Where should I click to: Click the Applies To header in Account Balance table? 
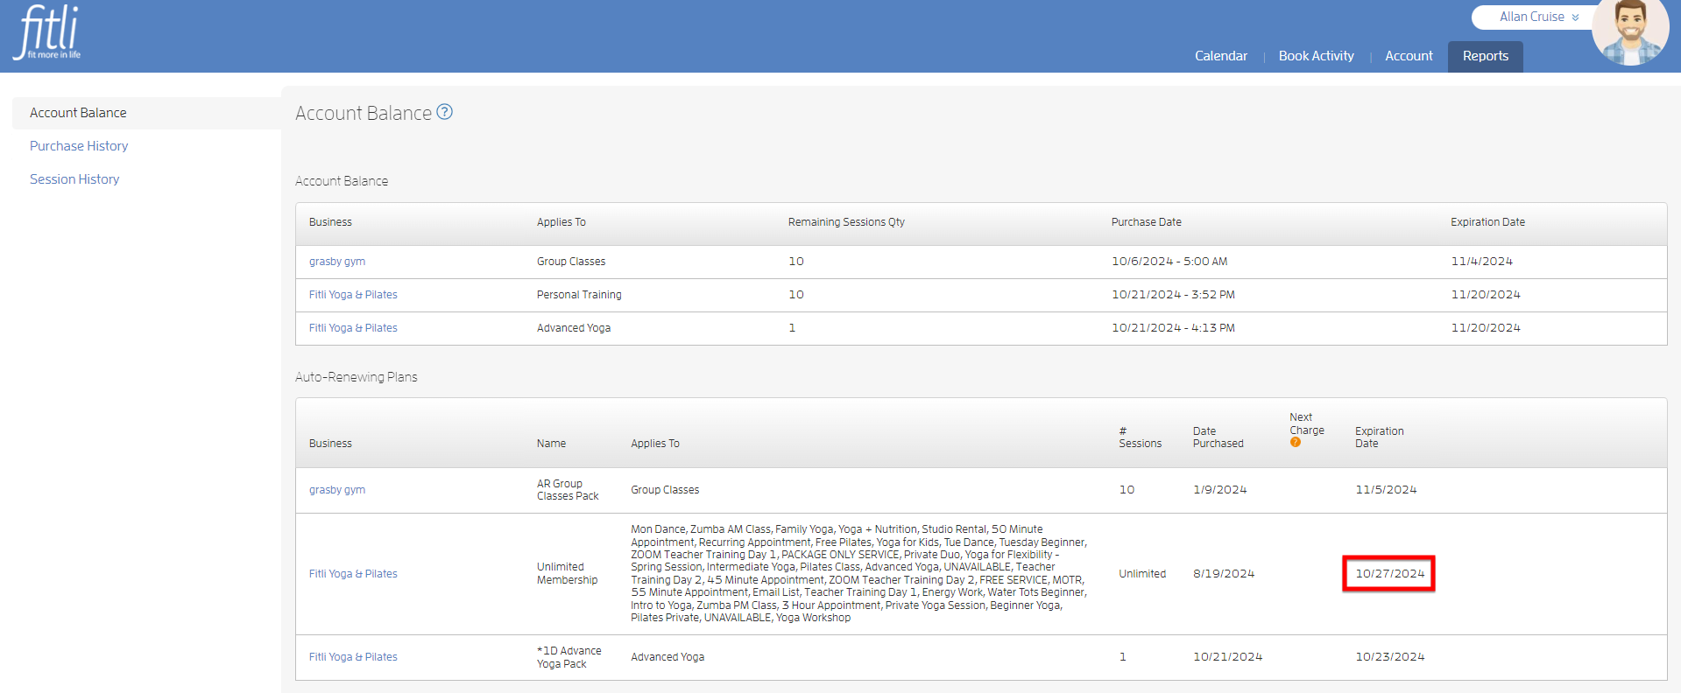(561, 222)
